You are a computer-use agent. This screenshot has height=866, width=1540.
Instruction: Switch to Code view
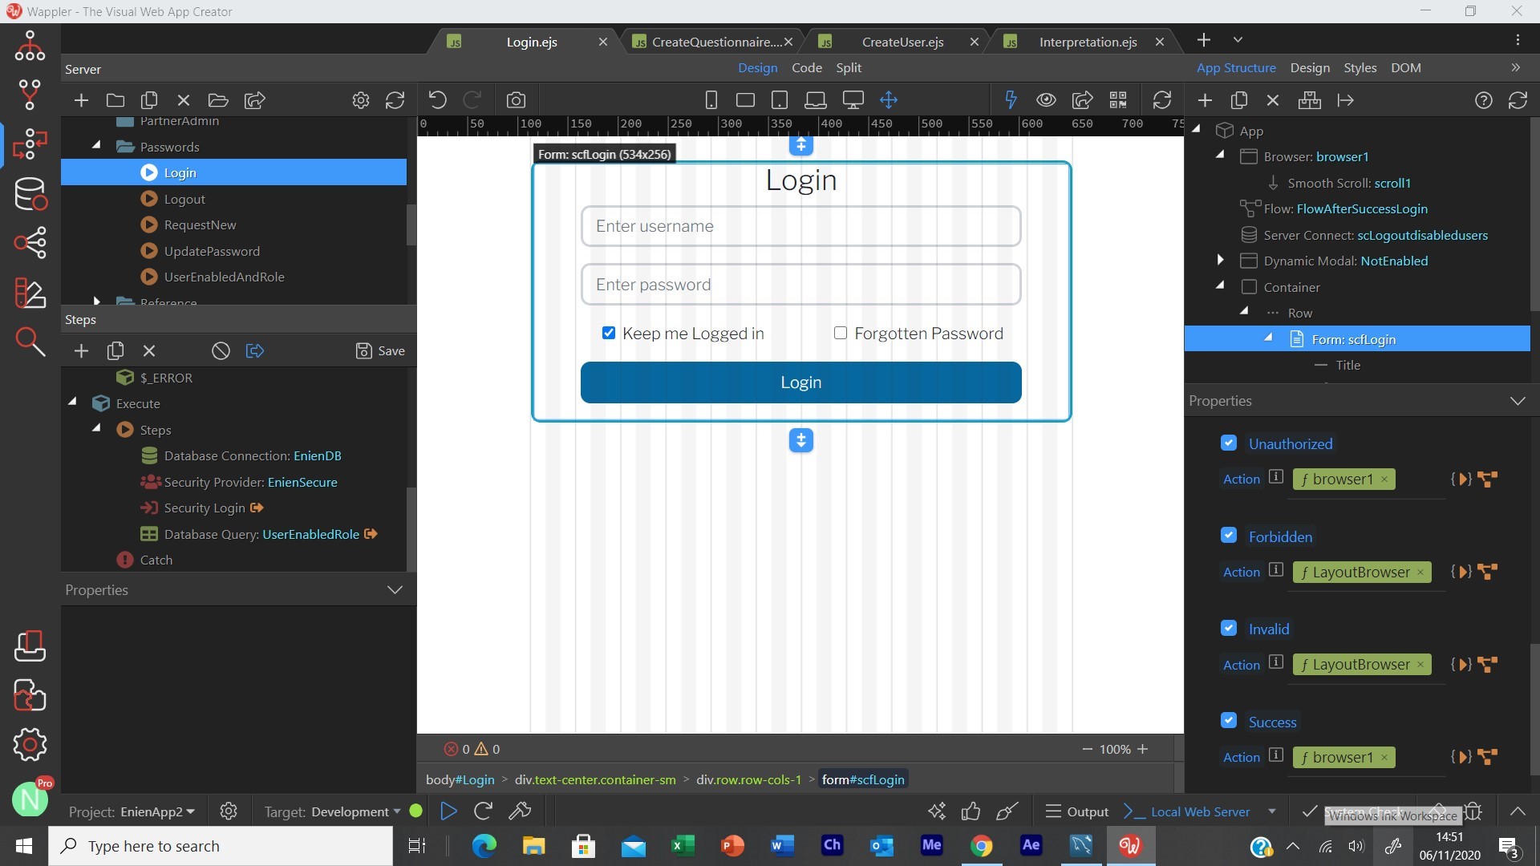806,68
